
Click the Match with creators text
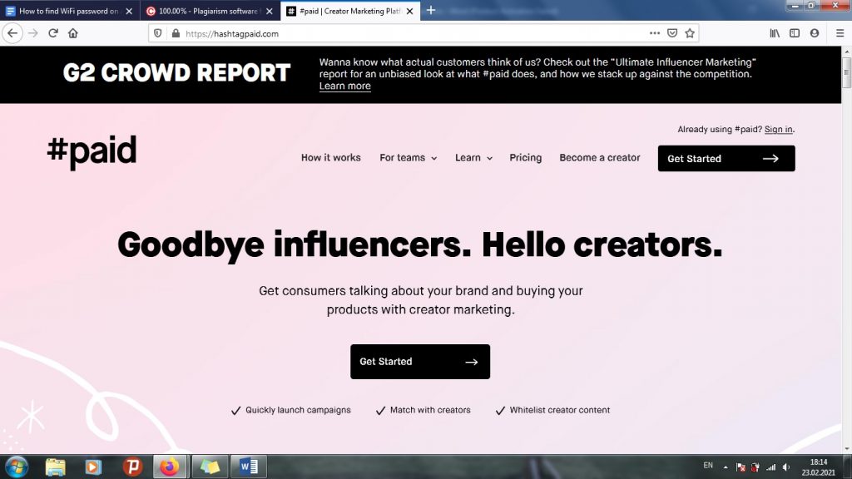pyautogui.click(x=430, y=410)
